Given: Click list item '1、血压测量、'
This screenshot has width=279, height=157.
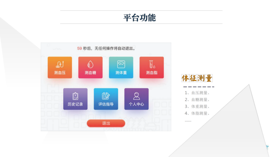Looking at the screenshot, I should [197, 93].
